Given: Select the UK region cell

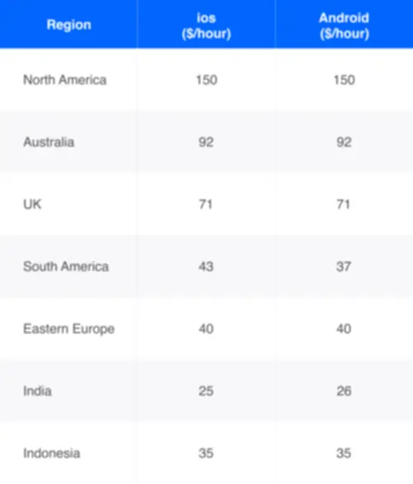Looking at the screenshot, I should 32,204.
